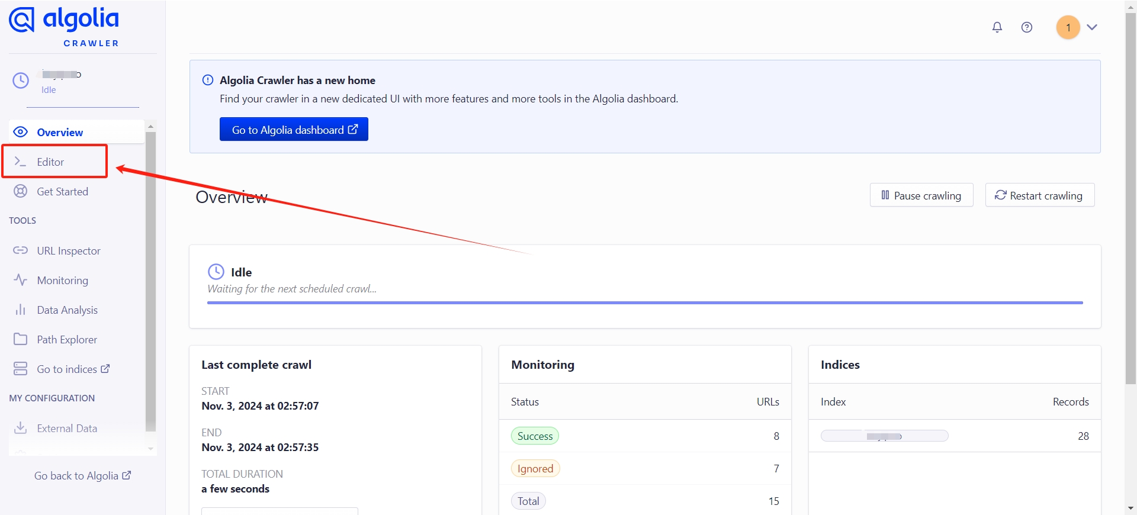
Task: Click the External Data download icon
Action: point(21,428)
